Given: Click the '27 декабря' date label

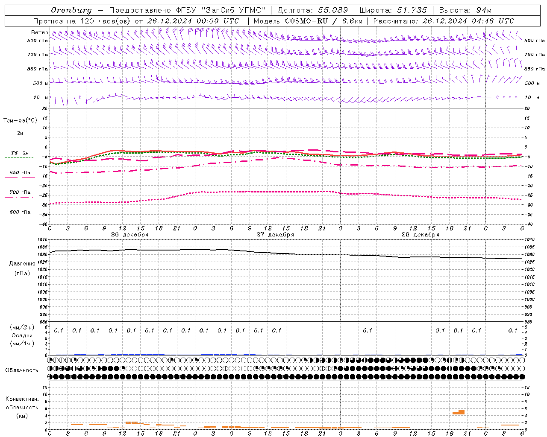Looking at the screenshot, I should (275, 235).
